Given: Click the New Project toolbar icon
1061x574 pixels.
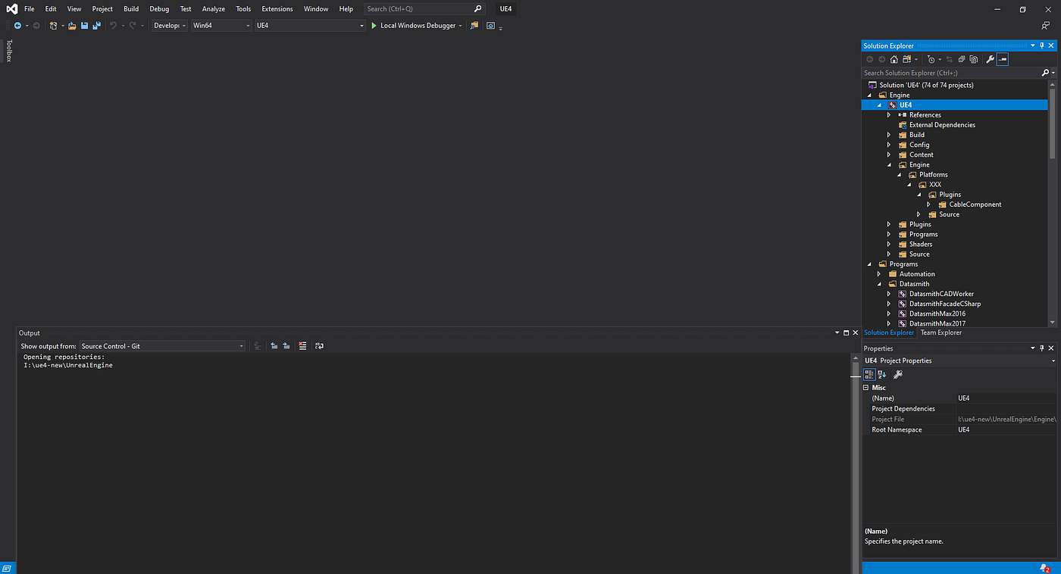Looking at the screenshot, I should pos(53,26).
